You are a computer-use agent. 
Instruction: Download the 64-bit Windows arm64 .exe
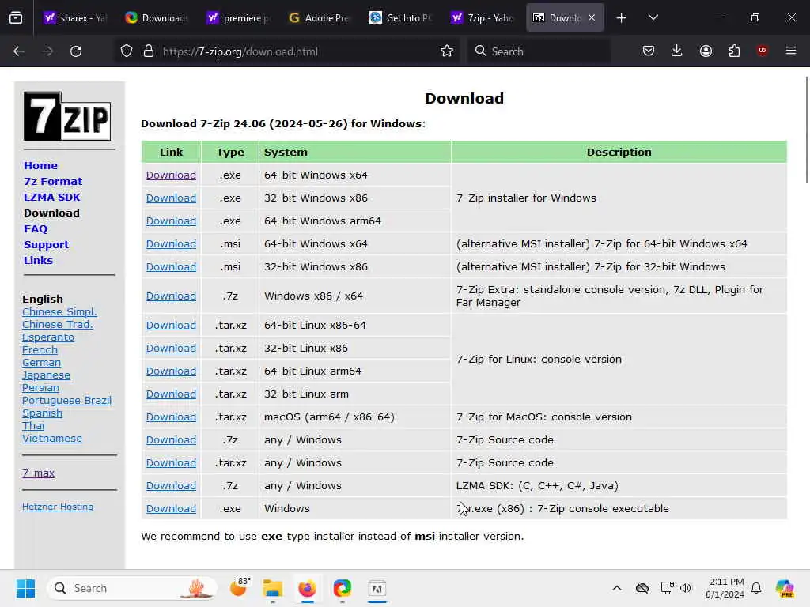[x=171, y=221]
